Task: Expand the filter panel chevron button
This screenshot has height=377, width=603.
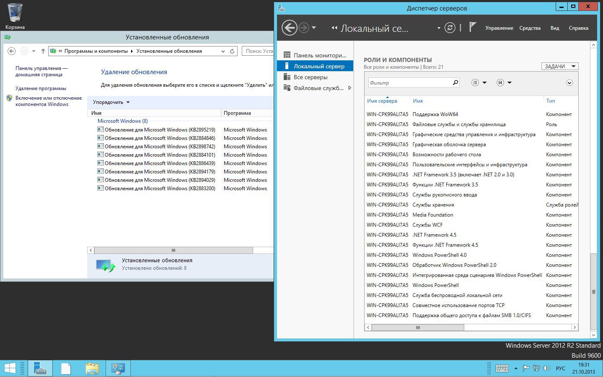Action: [x=569, y=83]
